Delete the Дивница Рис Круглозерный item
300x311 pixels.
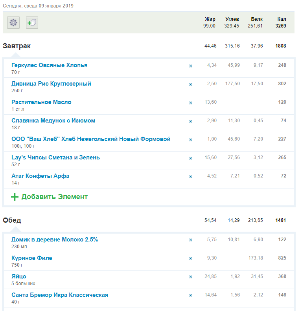tap(191, 84)
